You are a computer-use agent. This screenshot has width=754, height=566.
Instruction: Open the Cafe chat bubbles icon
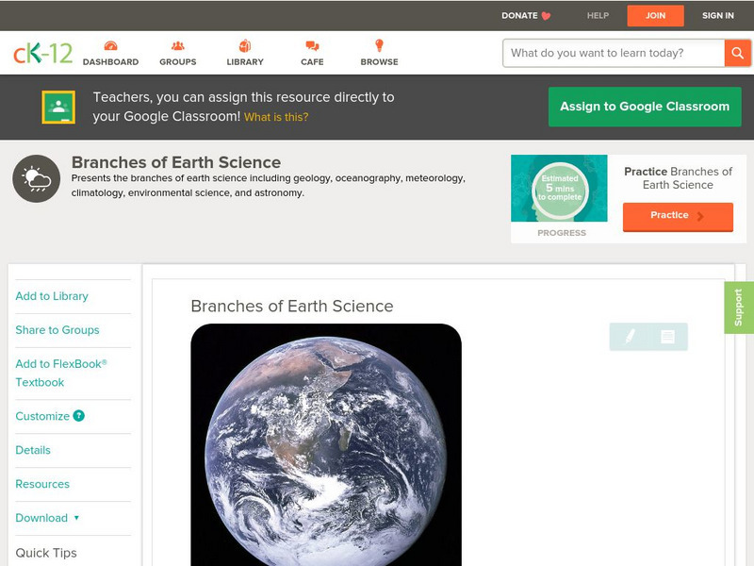click(312, 45)
